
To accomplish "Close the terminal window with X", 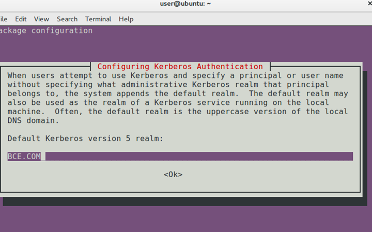I will (x=369, y=3).
